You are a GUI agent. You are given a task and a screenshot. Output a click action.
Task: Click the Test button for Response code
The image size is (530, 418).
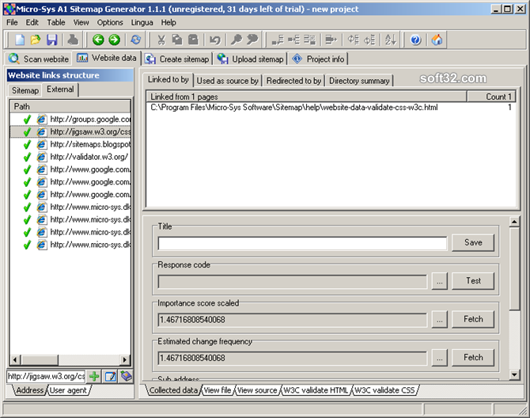coord(473,281)
